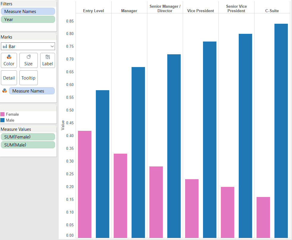Click the SUM(Male) measure value pill
Image resolution: width=292 pixels, height=240 pixels.
coord(28,145)
